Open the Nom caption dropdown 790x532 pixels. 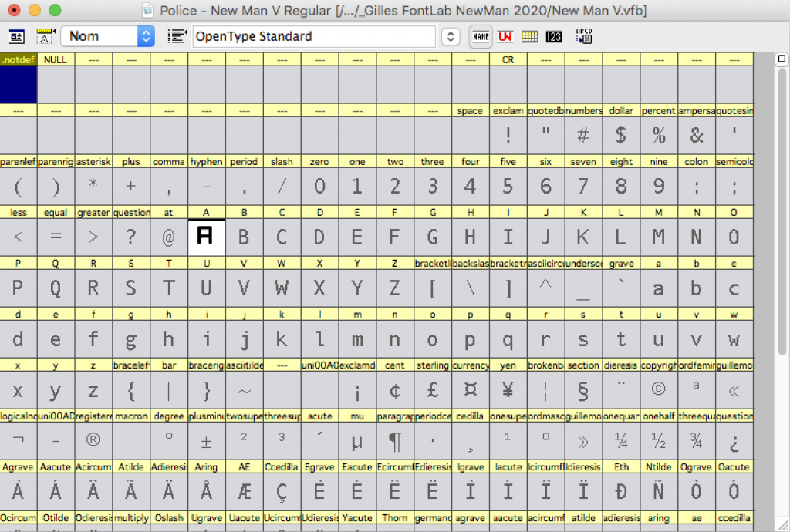[x=108, y=36]
